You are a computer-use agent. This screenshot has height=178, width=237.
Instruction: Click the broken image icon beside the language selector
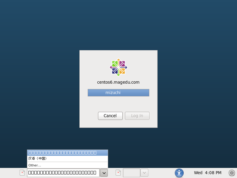tap(22, 173)
